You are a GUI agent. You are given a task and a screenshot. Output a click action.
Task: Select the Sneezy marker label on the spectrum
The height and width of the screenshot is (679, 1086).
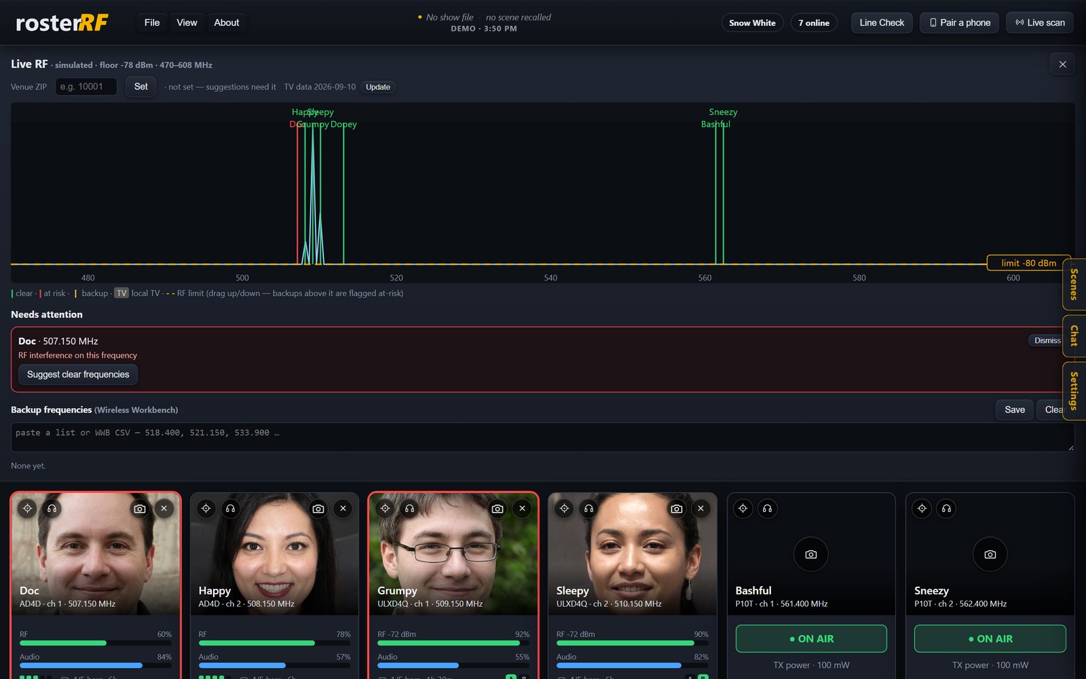(723, 112)
